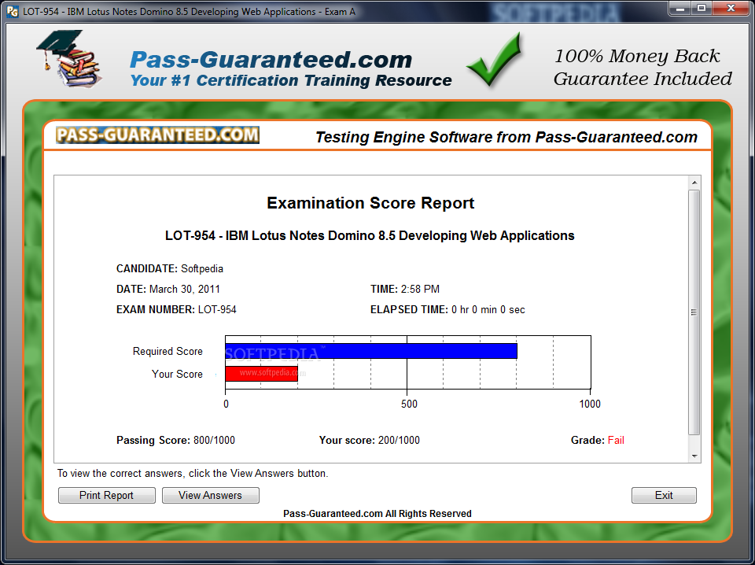Click the time '2:58 PM'
This screenshot has width=755, height=565.
420,289
